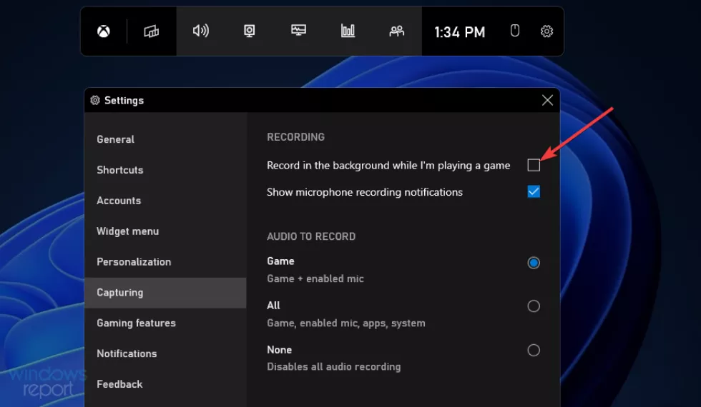Open the Capture widget icon
701x407 pixels.
pyautogui.click(x=250, y=31)
